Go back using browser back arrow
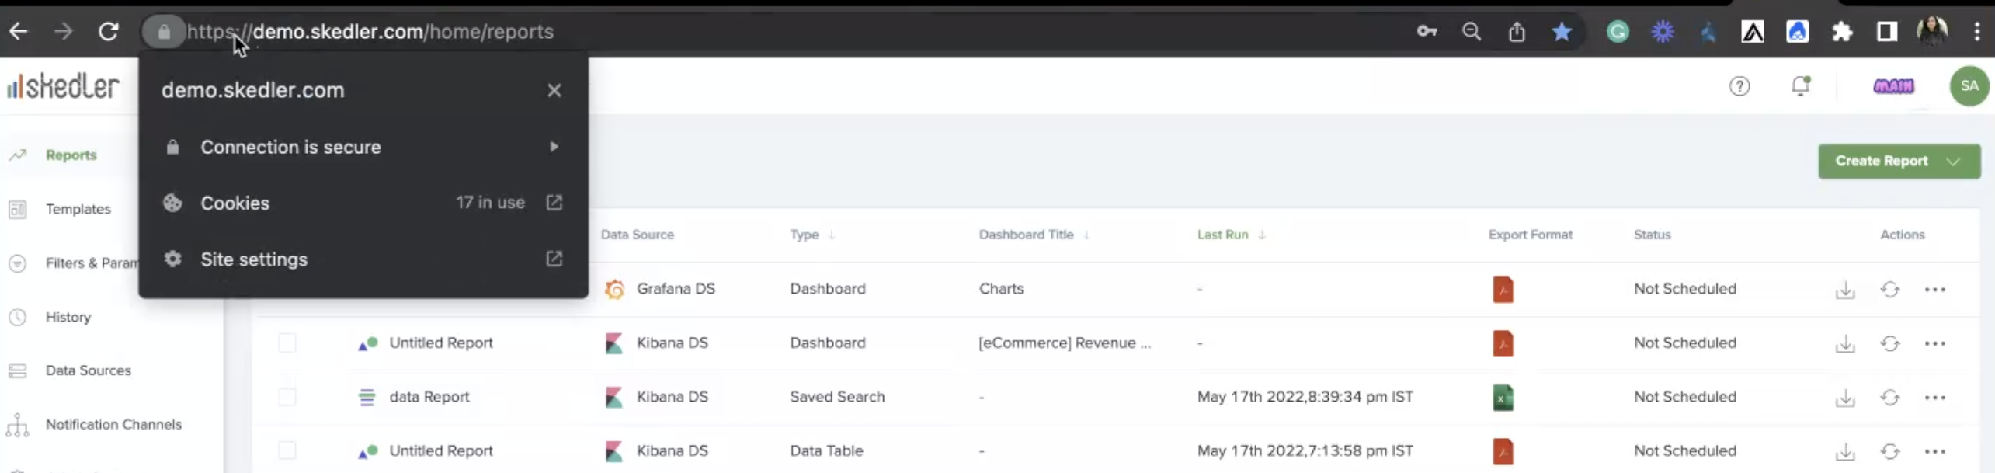This screenshot has width=1995, height=473. (19, 32)
